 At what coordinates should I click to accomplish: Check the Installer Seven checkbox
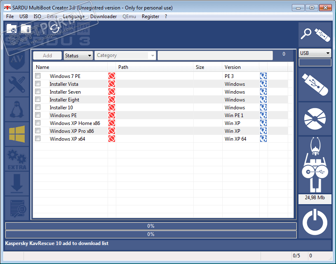point(38,91)
